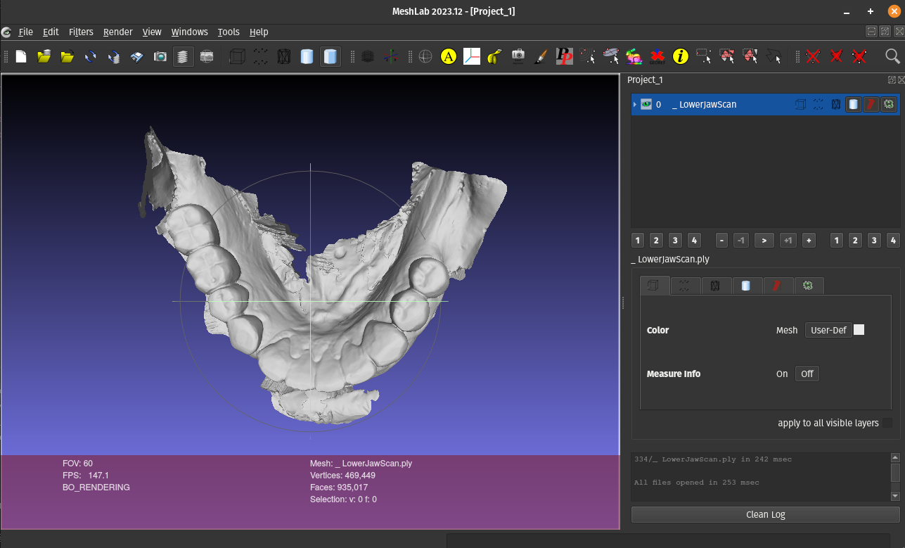Click the Measure Info Off button

point(807,374)
